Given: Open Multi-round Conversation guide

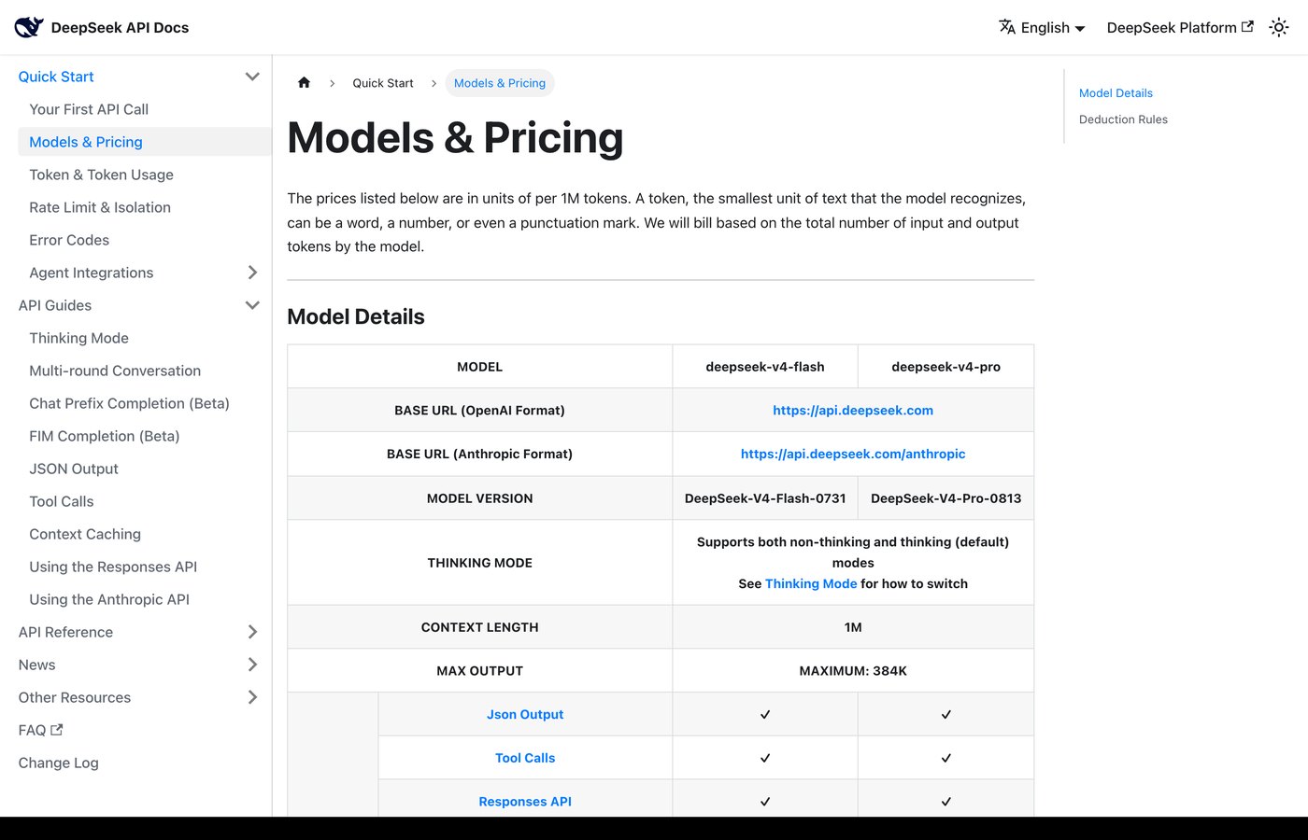Looking at the screenshot, I should pyautogui.click(x=115, y=371).
